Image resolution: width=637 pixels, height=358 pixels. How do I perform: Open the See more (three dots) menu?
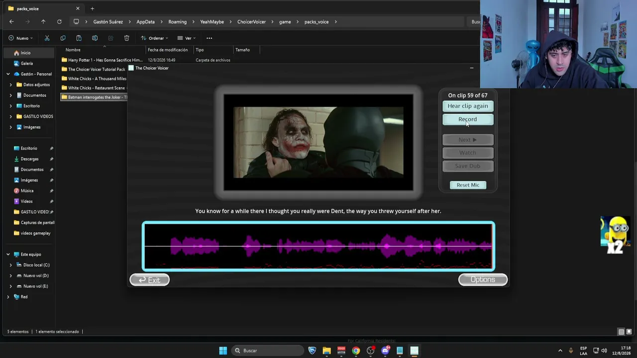point(209,38)
